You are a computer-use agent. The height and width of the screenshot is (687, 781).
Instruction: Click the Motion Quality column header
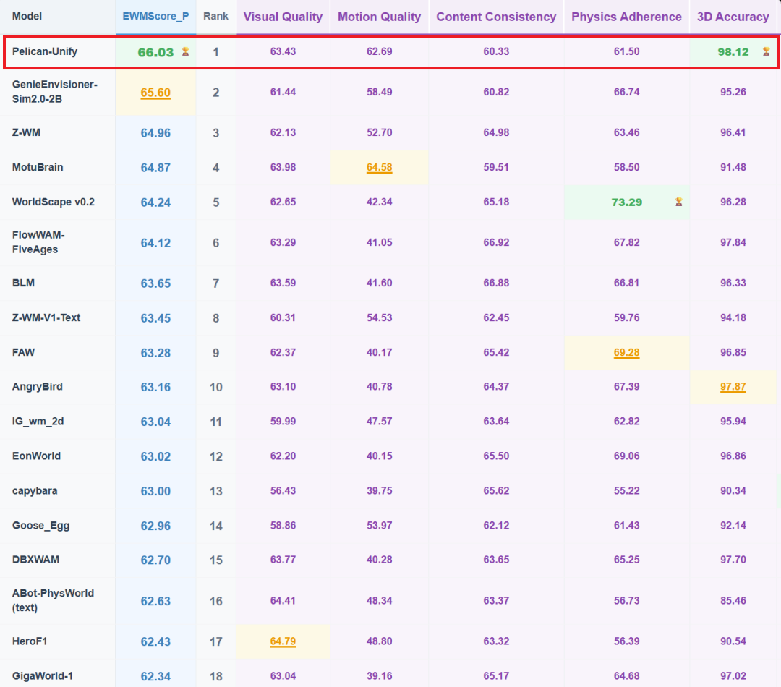(x=379, y=17)
